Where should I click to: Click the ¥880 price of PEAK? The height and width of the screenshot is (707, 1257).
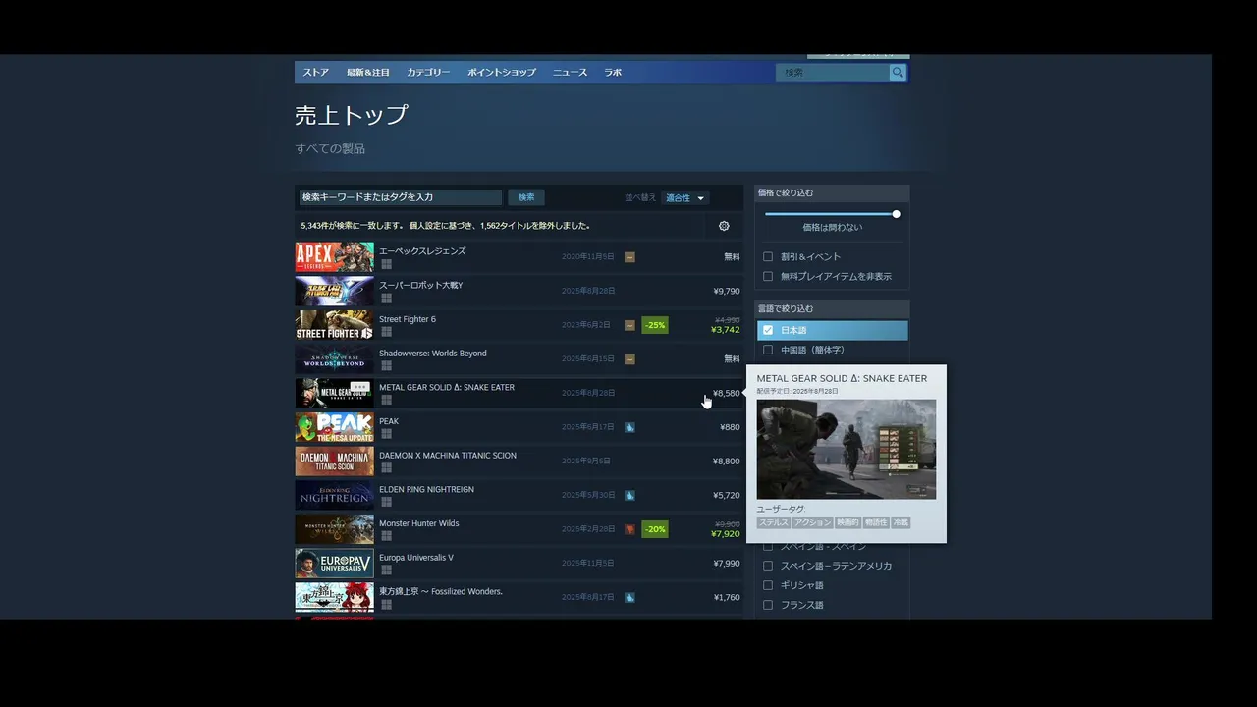730,427
